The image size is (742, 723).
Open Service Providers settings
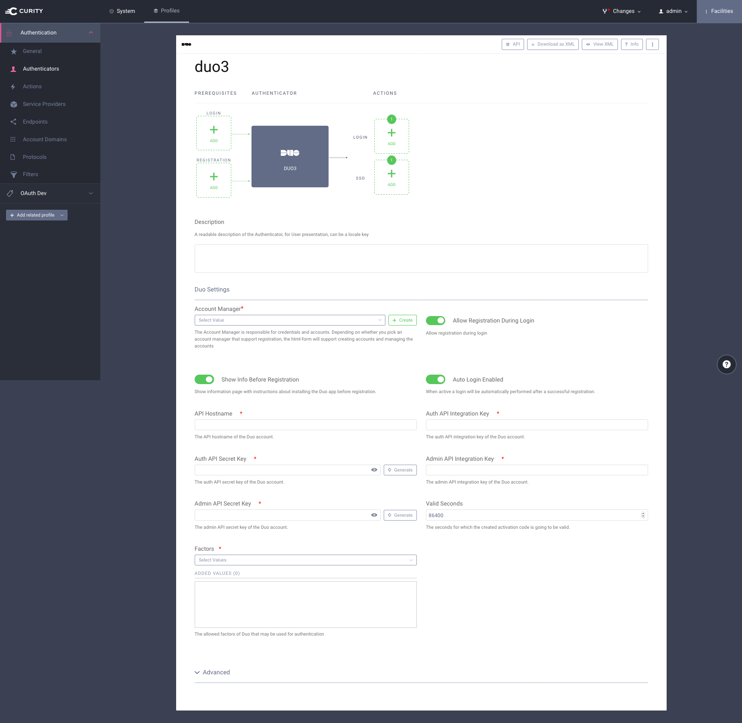tap(44, 104)
